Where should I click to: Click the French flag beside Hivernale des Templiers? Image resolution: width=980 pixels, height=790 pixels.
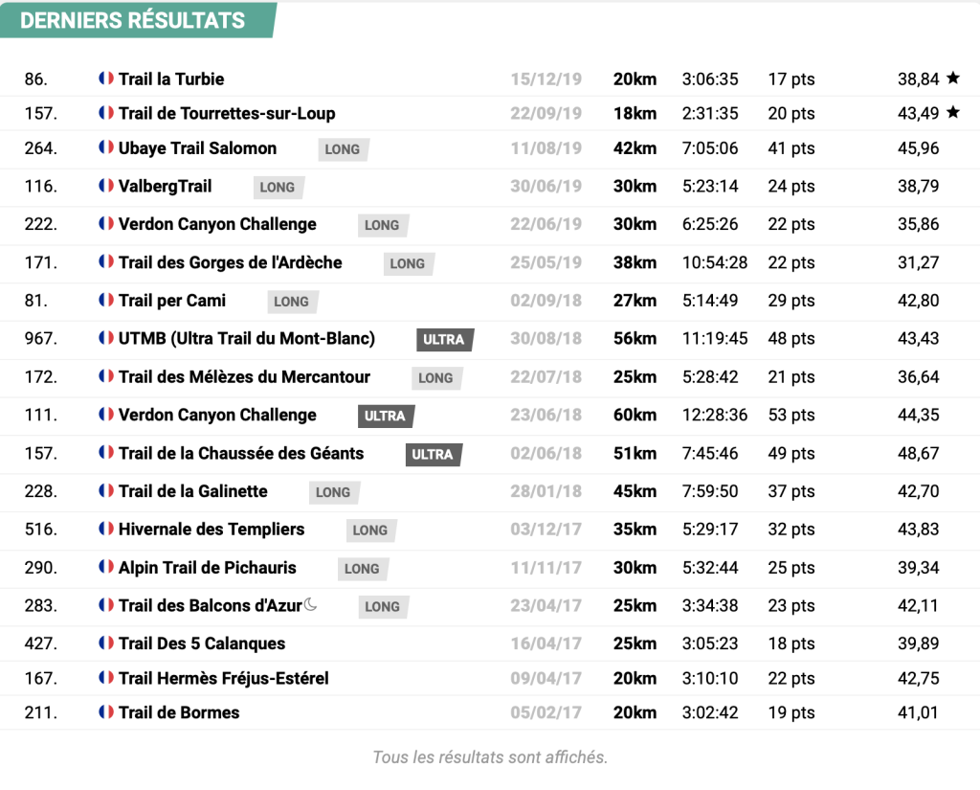point(106,529)
